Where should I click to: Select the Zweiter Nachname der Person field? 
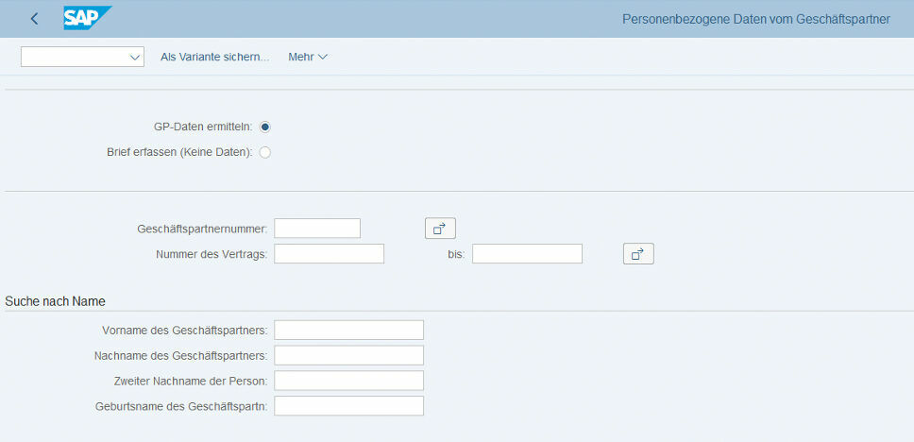pyautogui.click(x=348, y=381)
